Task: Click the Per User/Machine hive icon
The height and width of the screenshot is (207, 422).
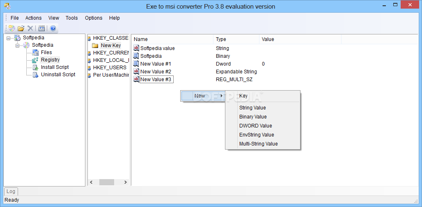Action: point(89,75)
